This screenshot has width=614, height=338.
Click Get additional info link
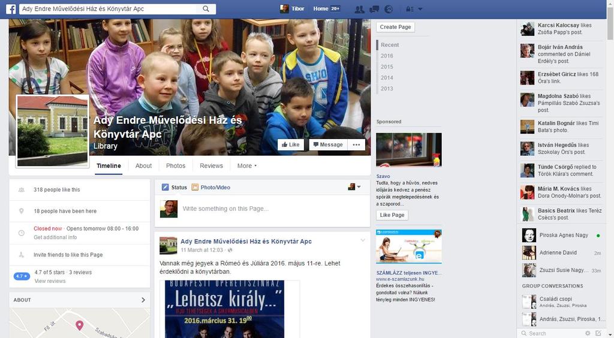coord(55,237)
